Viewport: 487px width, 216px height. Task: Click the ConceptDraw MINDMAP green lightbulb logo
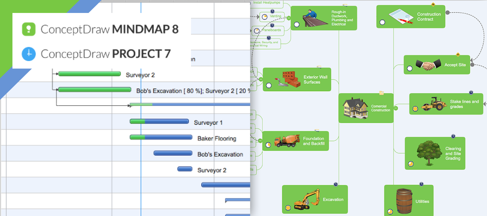[29, 29]
